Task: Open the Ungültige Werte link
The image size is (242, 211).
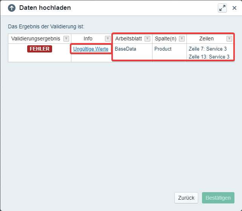Action: tap(91, 49)
